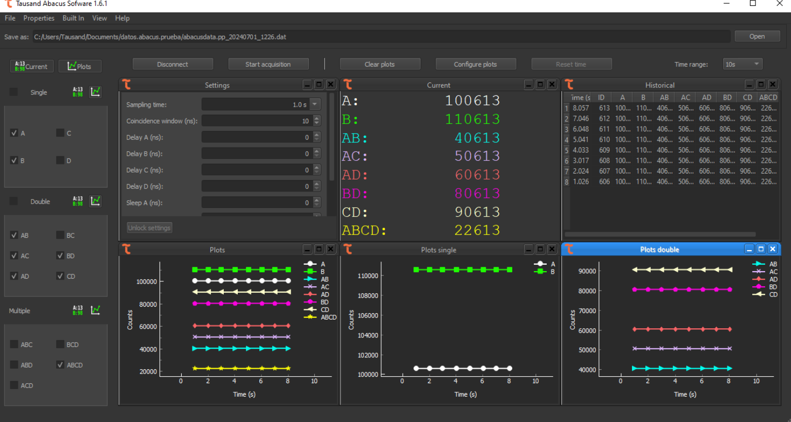The width and height of the screenshot is (791, 422).
Task: Click the Historical table horizontal scrollbar
Action: 659,234
